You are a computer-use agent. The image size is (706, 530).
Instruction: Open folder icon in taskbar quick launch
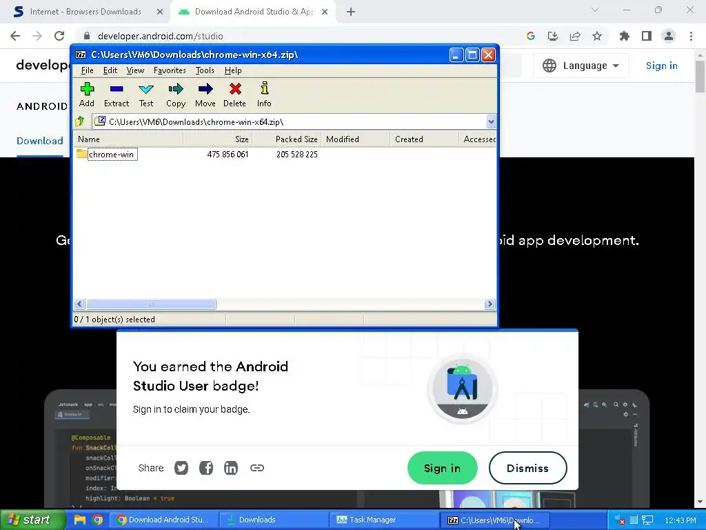tap(80, 520)
